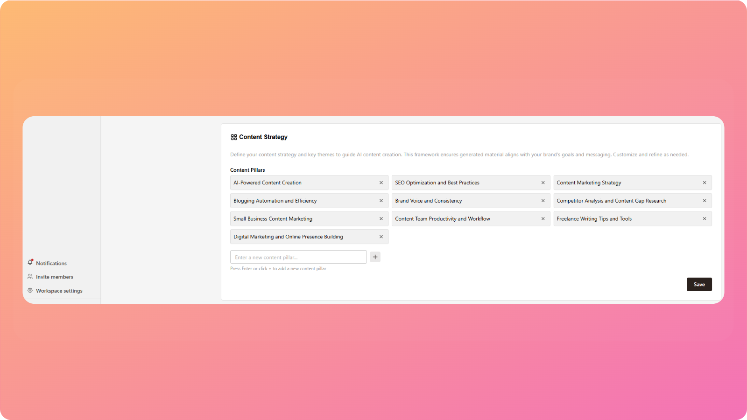
Task: Save the content strategy
Action: [x=699, y=284]
